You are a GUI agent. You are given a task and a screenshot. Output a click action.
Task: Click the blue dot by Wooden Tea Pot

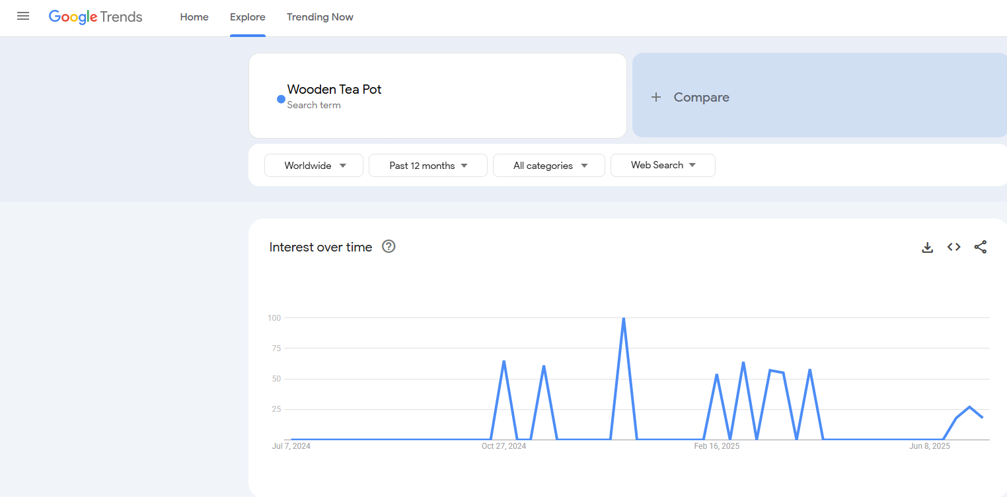coord(281,99)
